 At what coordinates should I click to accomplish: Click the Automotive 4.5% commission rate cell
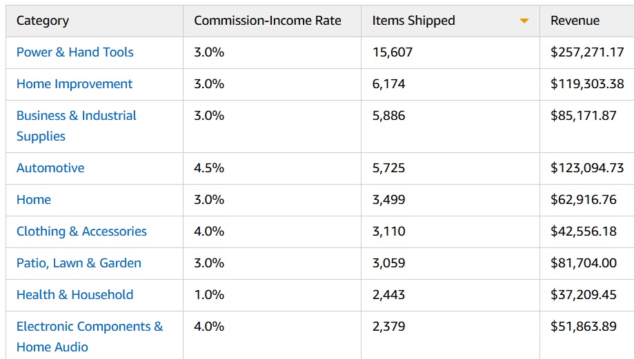coord(209,168)
